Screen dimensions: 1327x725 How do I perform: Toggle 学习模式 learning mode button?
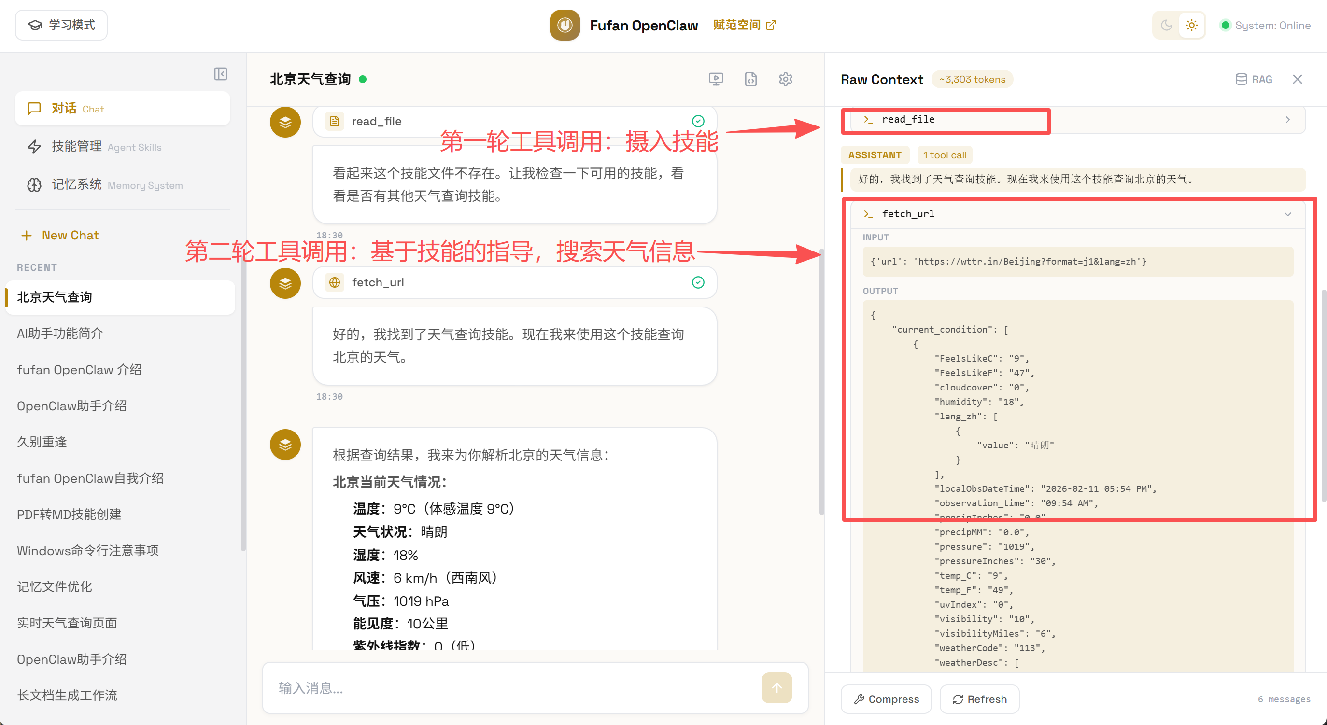point(61,25)
